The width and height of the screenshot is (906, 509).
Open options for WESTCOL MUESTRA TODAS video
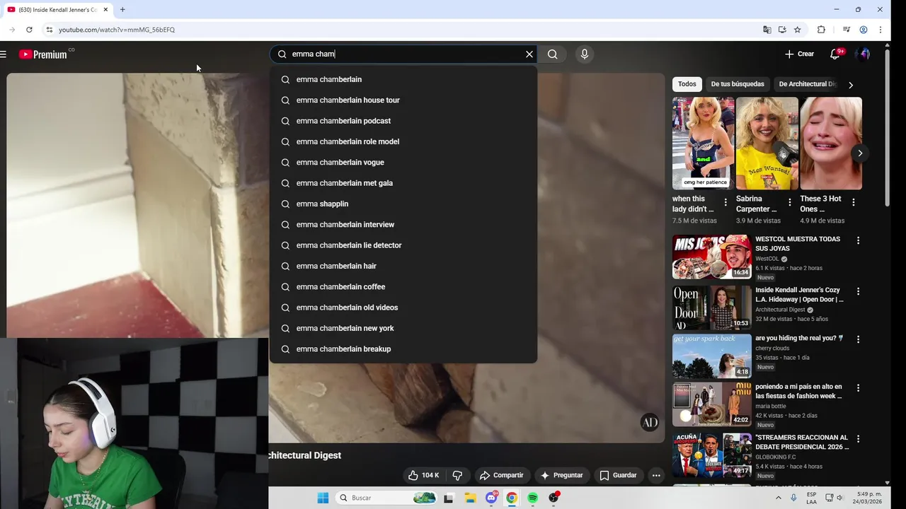[858, 240]
